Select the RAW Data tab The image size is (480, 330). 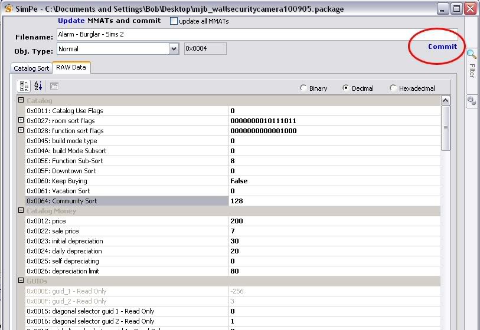pyautogui.click(x=71, y=68)
